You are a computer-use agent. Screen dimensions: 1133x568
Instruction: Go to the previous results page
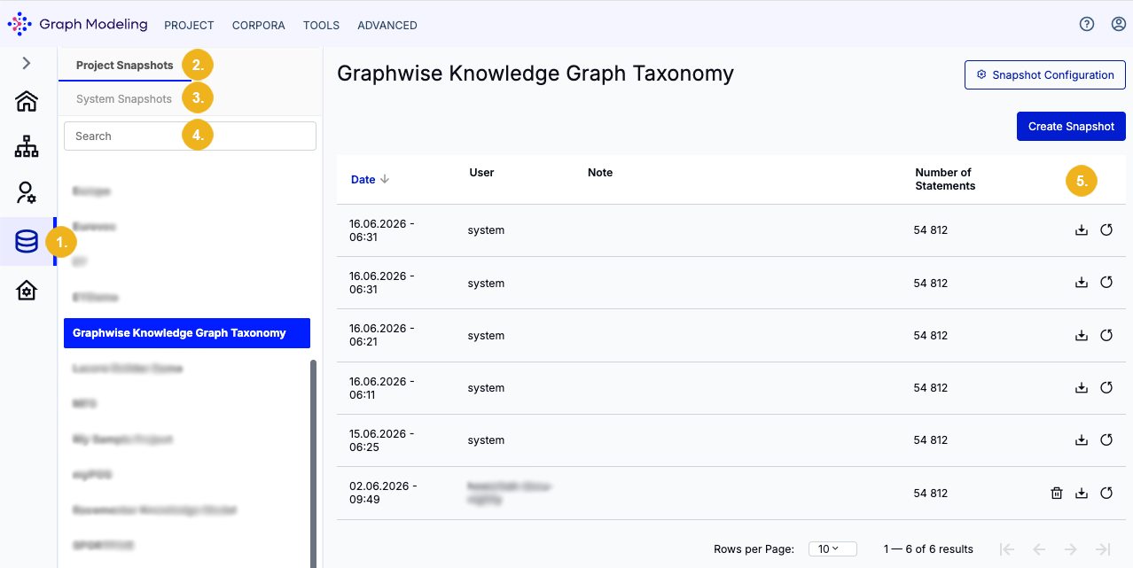pyautogui.click(x=1039, y=549)
